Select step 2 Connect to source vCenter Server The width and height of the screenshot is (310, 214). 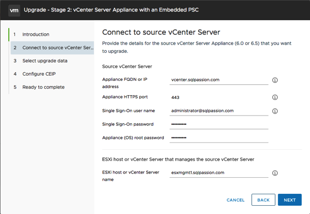[x=52, y=48]
